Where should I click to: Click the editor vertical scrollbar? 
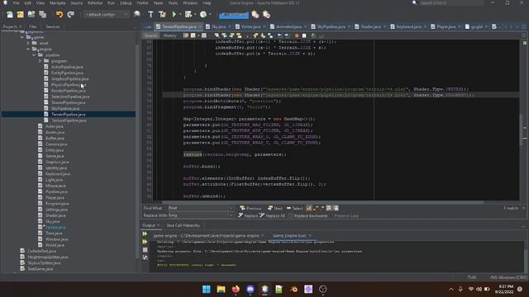[x=522, y=130]
